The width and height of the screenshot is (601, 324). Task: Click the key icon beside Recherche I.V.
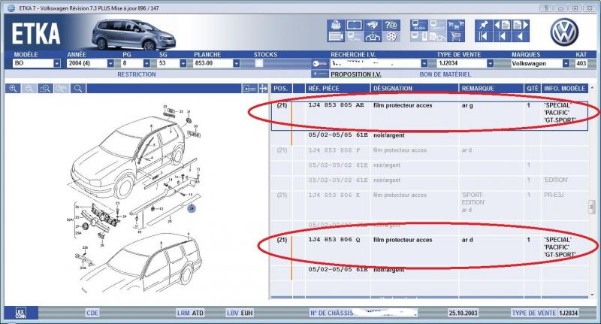[320, 64]
